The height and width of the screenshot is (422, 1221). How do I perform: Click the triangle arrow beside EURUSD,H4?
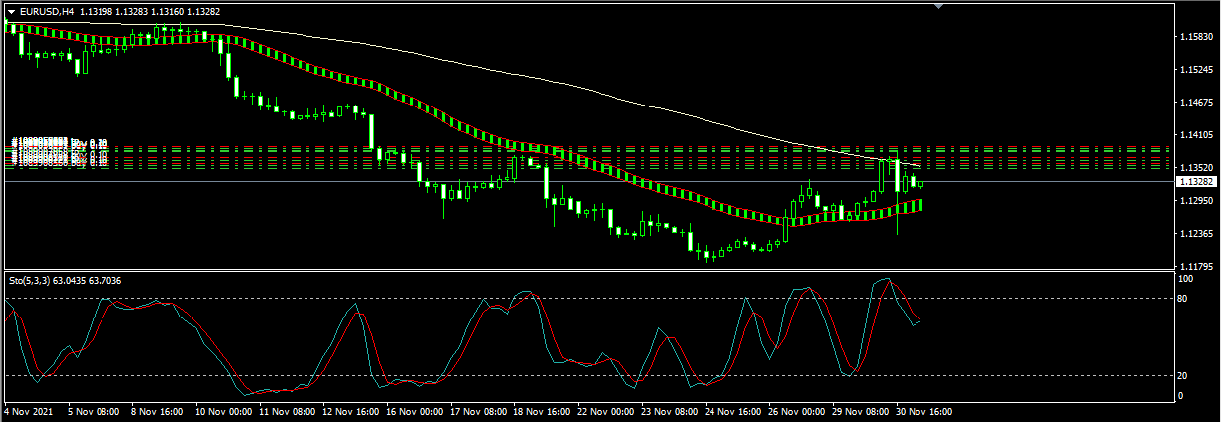11,11
